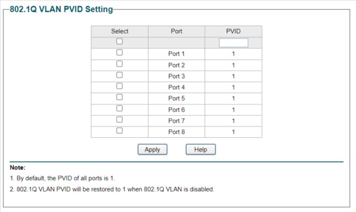Click the PVID input field
Viewport: 356px width, 212px height.
click(x=233, y=43)
